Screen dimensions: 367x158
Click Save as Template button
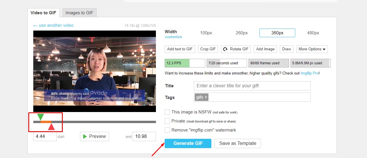pyautogui.click(x=237, y=143)
